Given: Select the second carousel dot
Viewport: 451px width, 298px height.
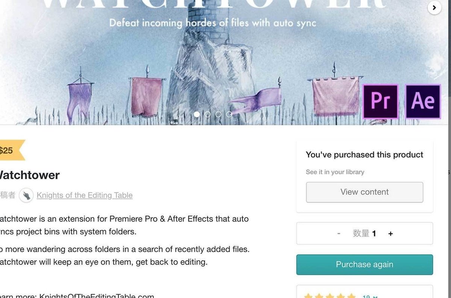Looking at the screenshot, I should pos(207,114).
